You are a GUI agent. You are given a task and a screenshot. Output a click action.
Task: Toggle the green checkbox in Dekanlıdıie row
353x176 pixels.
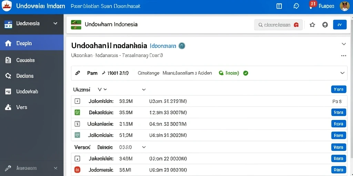pos(77,112)
